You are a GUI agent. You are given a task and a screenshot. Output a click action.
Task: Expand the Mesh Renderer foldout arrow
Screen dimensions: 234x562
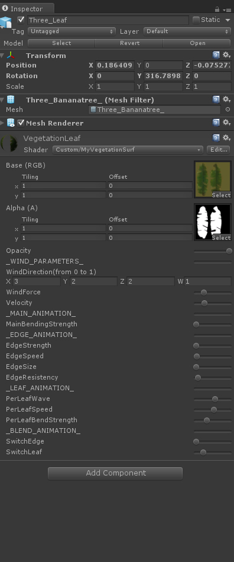(2, 123)
